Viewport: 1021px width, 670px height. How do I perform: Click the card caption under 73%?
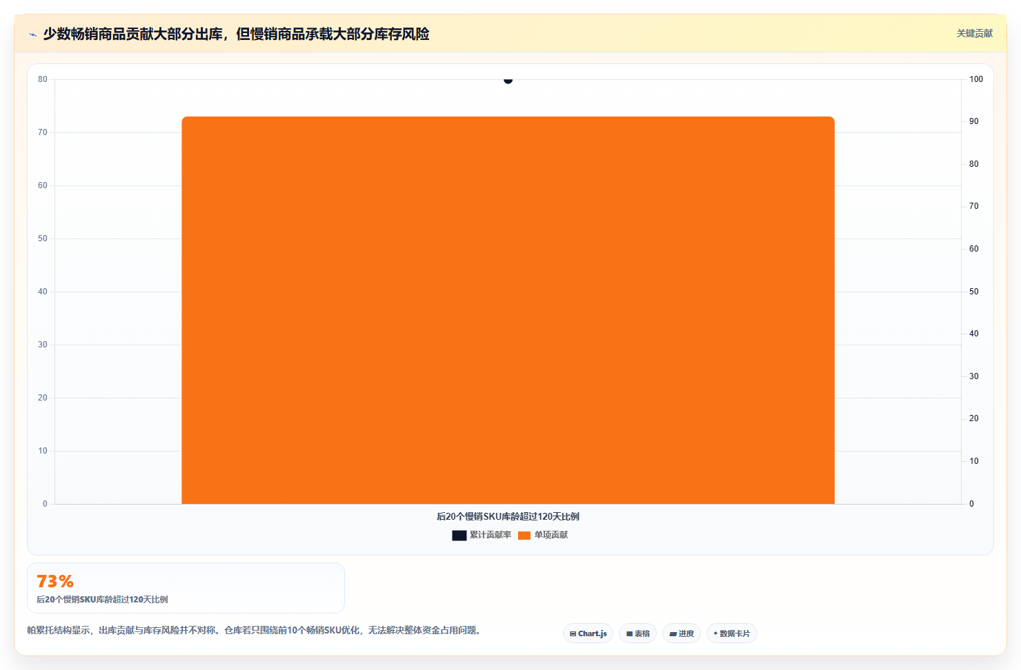tap(102, 600)
